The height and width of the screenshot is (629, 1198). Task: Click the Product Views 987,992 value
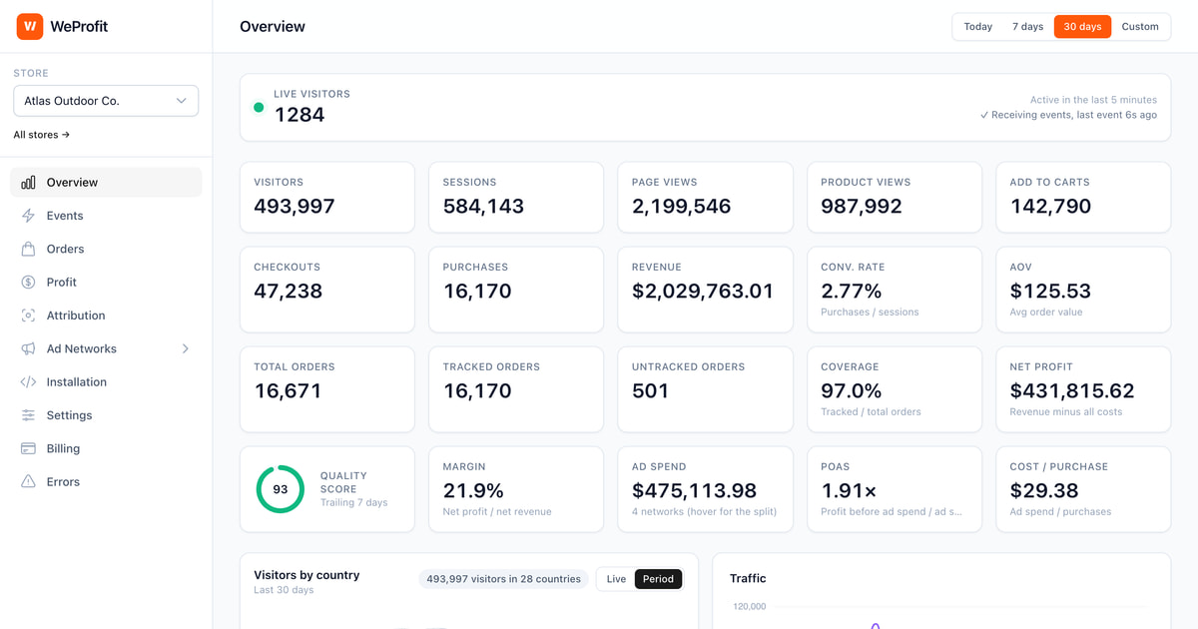(862, 207)
